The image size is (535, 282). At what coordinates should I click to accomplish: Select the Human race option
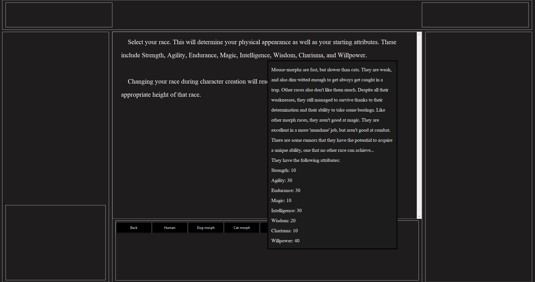[170, 228]
